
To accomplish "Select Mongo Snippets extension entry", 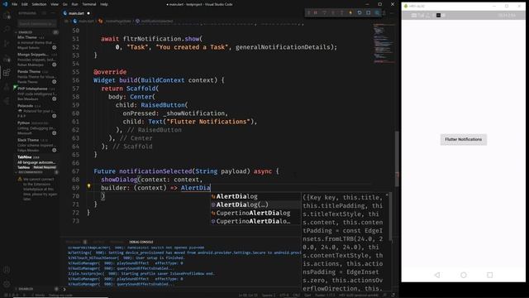I will pyautogui.click(x=37, y=60).
